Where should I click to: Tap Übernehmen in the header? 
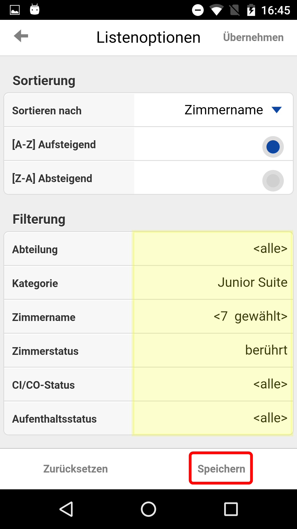(253, 37)
